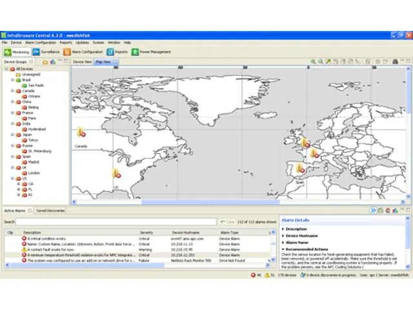Switch to the Saved Discoveries tab
Viewport: 413px width, 309px height.
click(50, 211)
